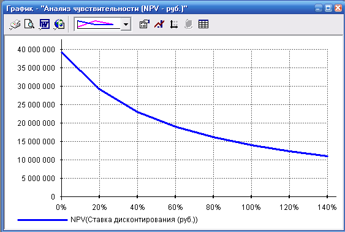The height and width of the screenshot is (232, 345).
Task: Close the График window
Action: [x=338, y=9]
